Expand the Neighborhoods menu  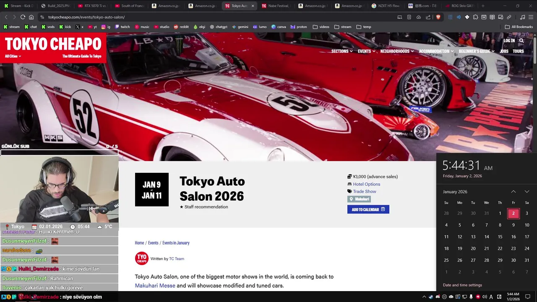pos(397,51)
